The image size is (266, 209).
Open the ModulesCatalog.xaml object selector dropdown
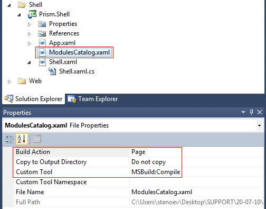(259, 125)
